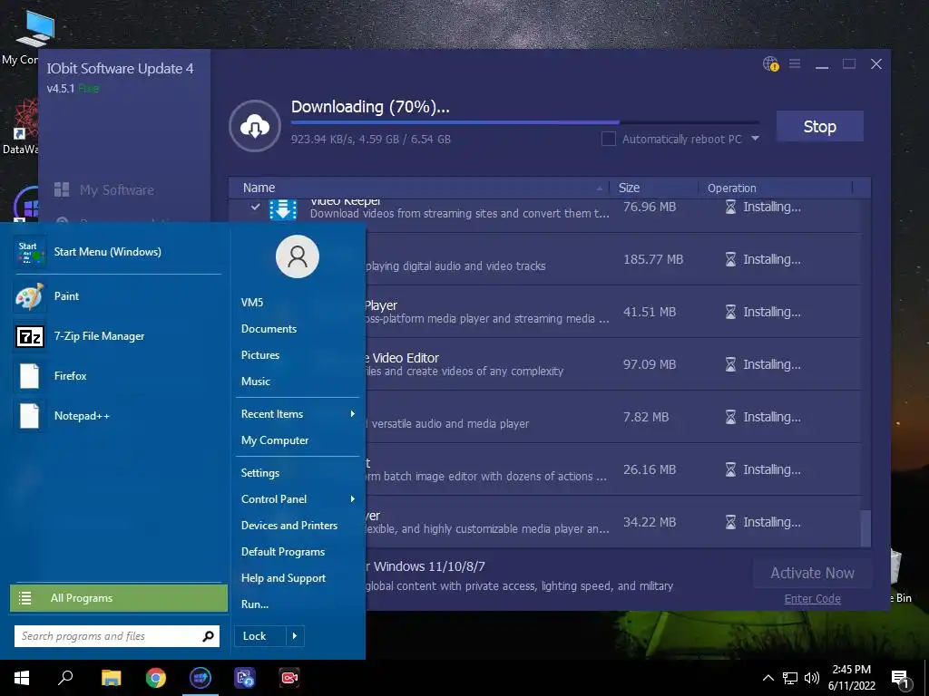Click the user avatar picture in start menu
Viewport: 929px width, 696px height.
pos(298,256)
